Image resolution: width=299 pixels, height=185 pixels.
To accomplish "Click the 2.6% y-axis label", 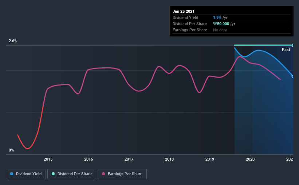I will coord(13,41).
